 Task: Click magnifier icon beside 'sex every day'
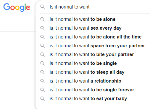tap(43, 28)
